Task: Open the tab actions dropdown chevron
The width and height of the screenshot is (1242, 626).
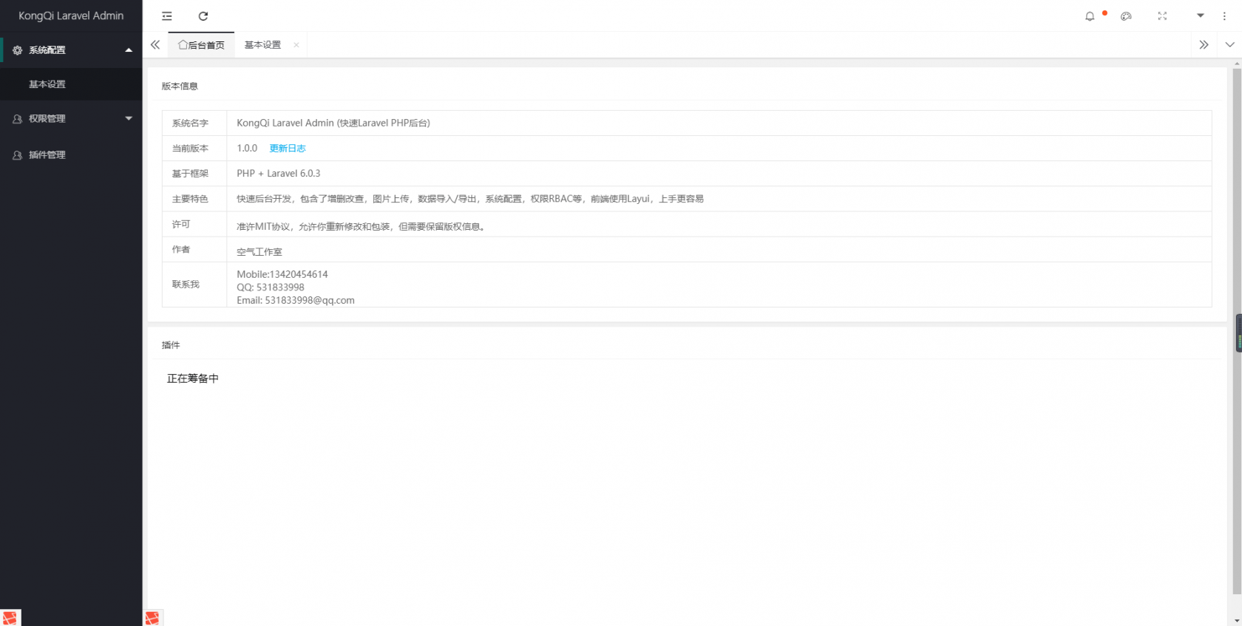Action: click(1229, 45)
